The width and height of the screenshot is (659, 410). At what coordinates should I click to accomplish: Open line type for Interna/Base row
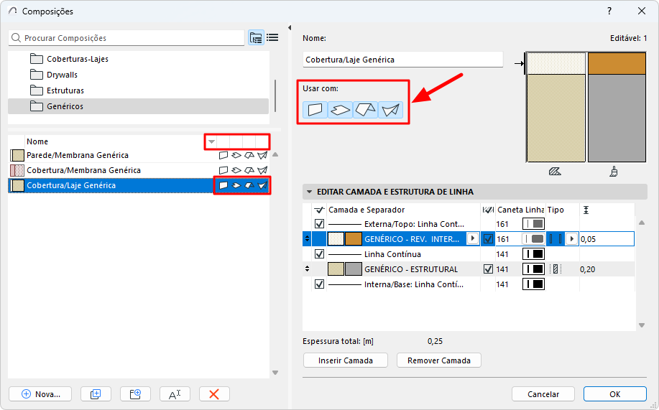tap(533, 284)
